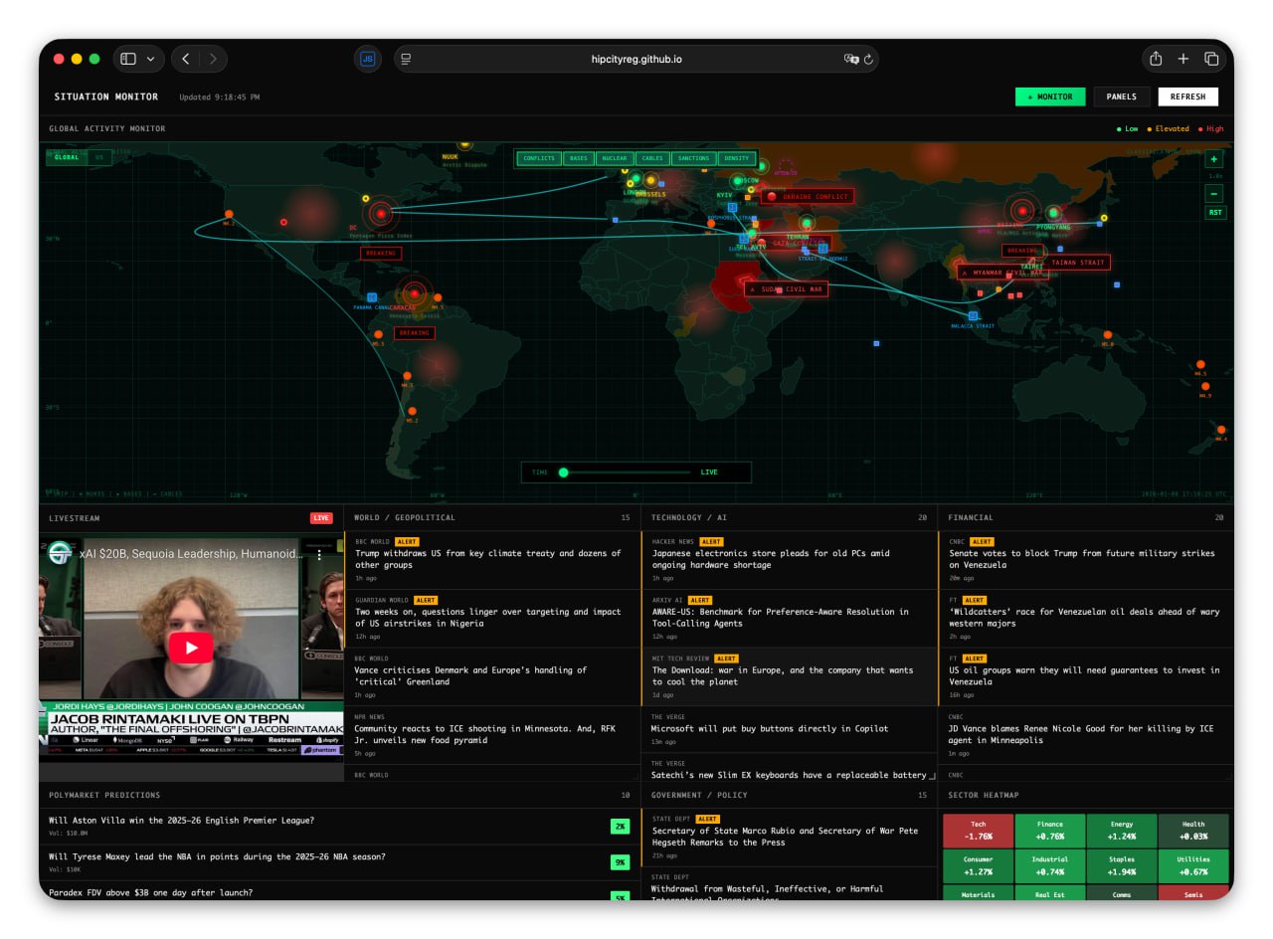1273x939 pixels.
Task: Play the YouTube livestream video
Action: point(190,648)
